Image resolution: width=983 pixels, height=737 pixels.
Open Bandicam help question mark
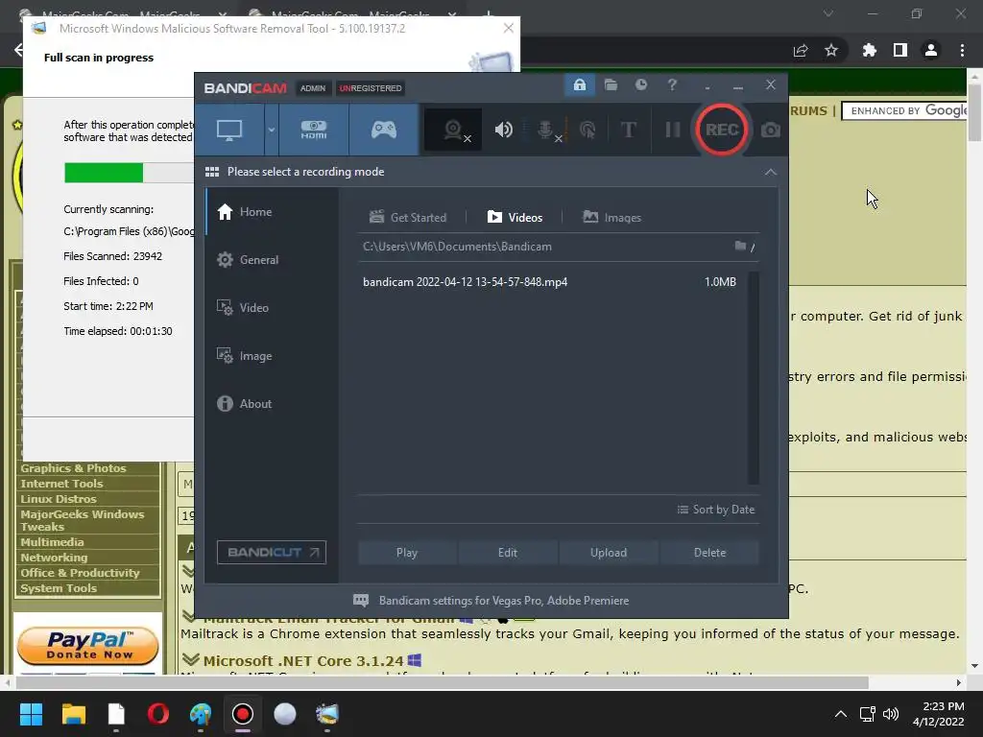click(x=672, y=84)
